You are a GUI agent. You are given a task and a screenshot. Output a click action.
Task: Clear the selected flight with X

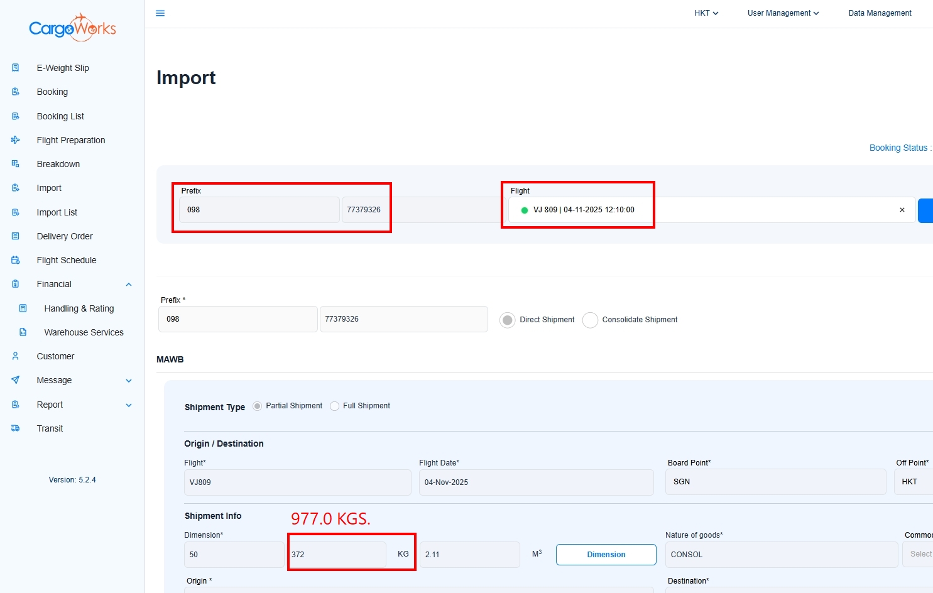click(x=902, y=210)
